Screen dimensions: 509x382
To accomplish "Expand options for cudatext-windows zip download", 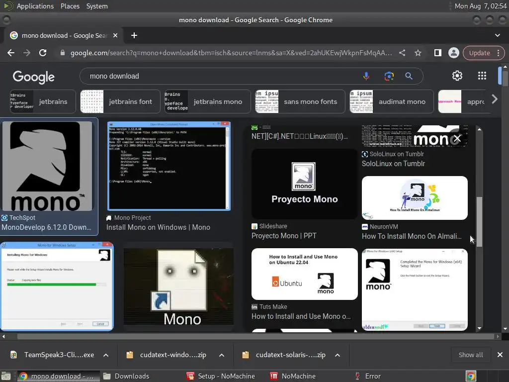I will coord(222,355).
